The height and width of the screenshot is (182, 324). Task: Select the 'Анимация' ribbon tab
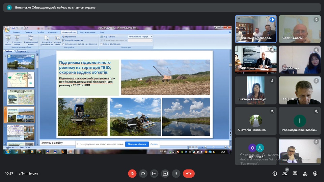pos(53,32)
